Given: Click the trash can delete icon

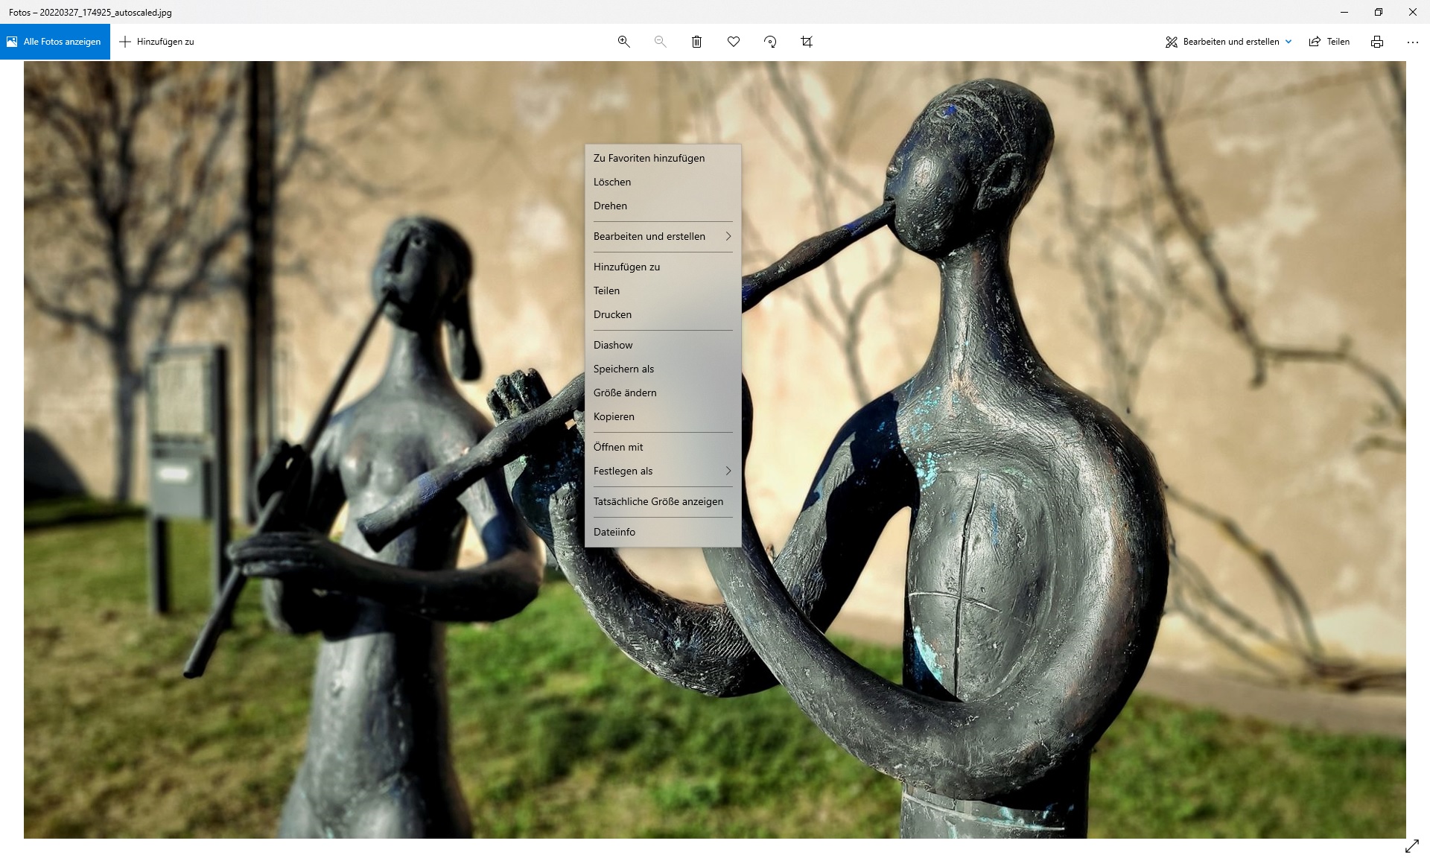Looking at the screenshot, I should coord(696,42).
